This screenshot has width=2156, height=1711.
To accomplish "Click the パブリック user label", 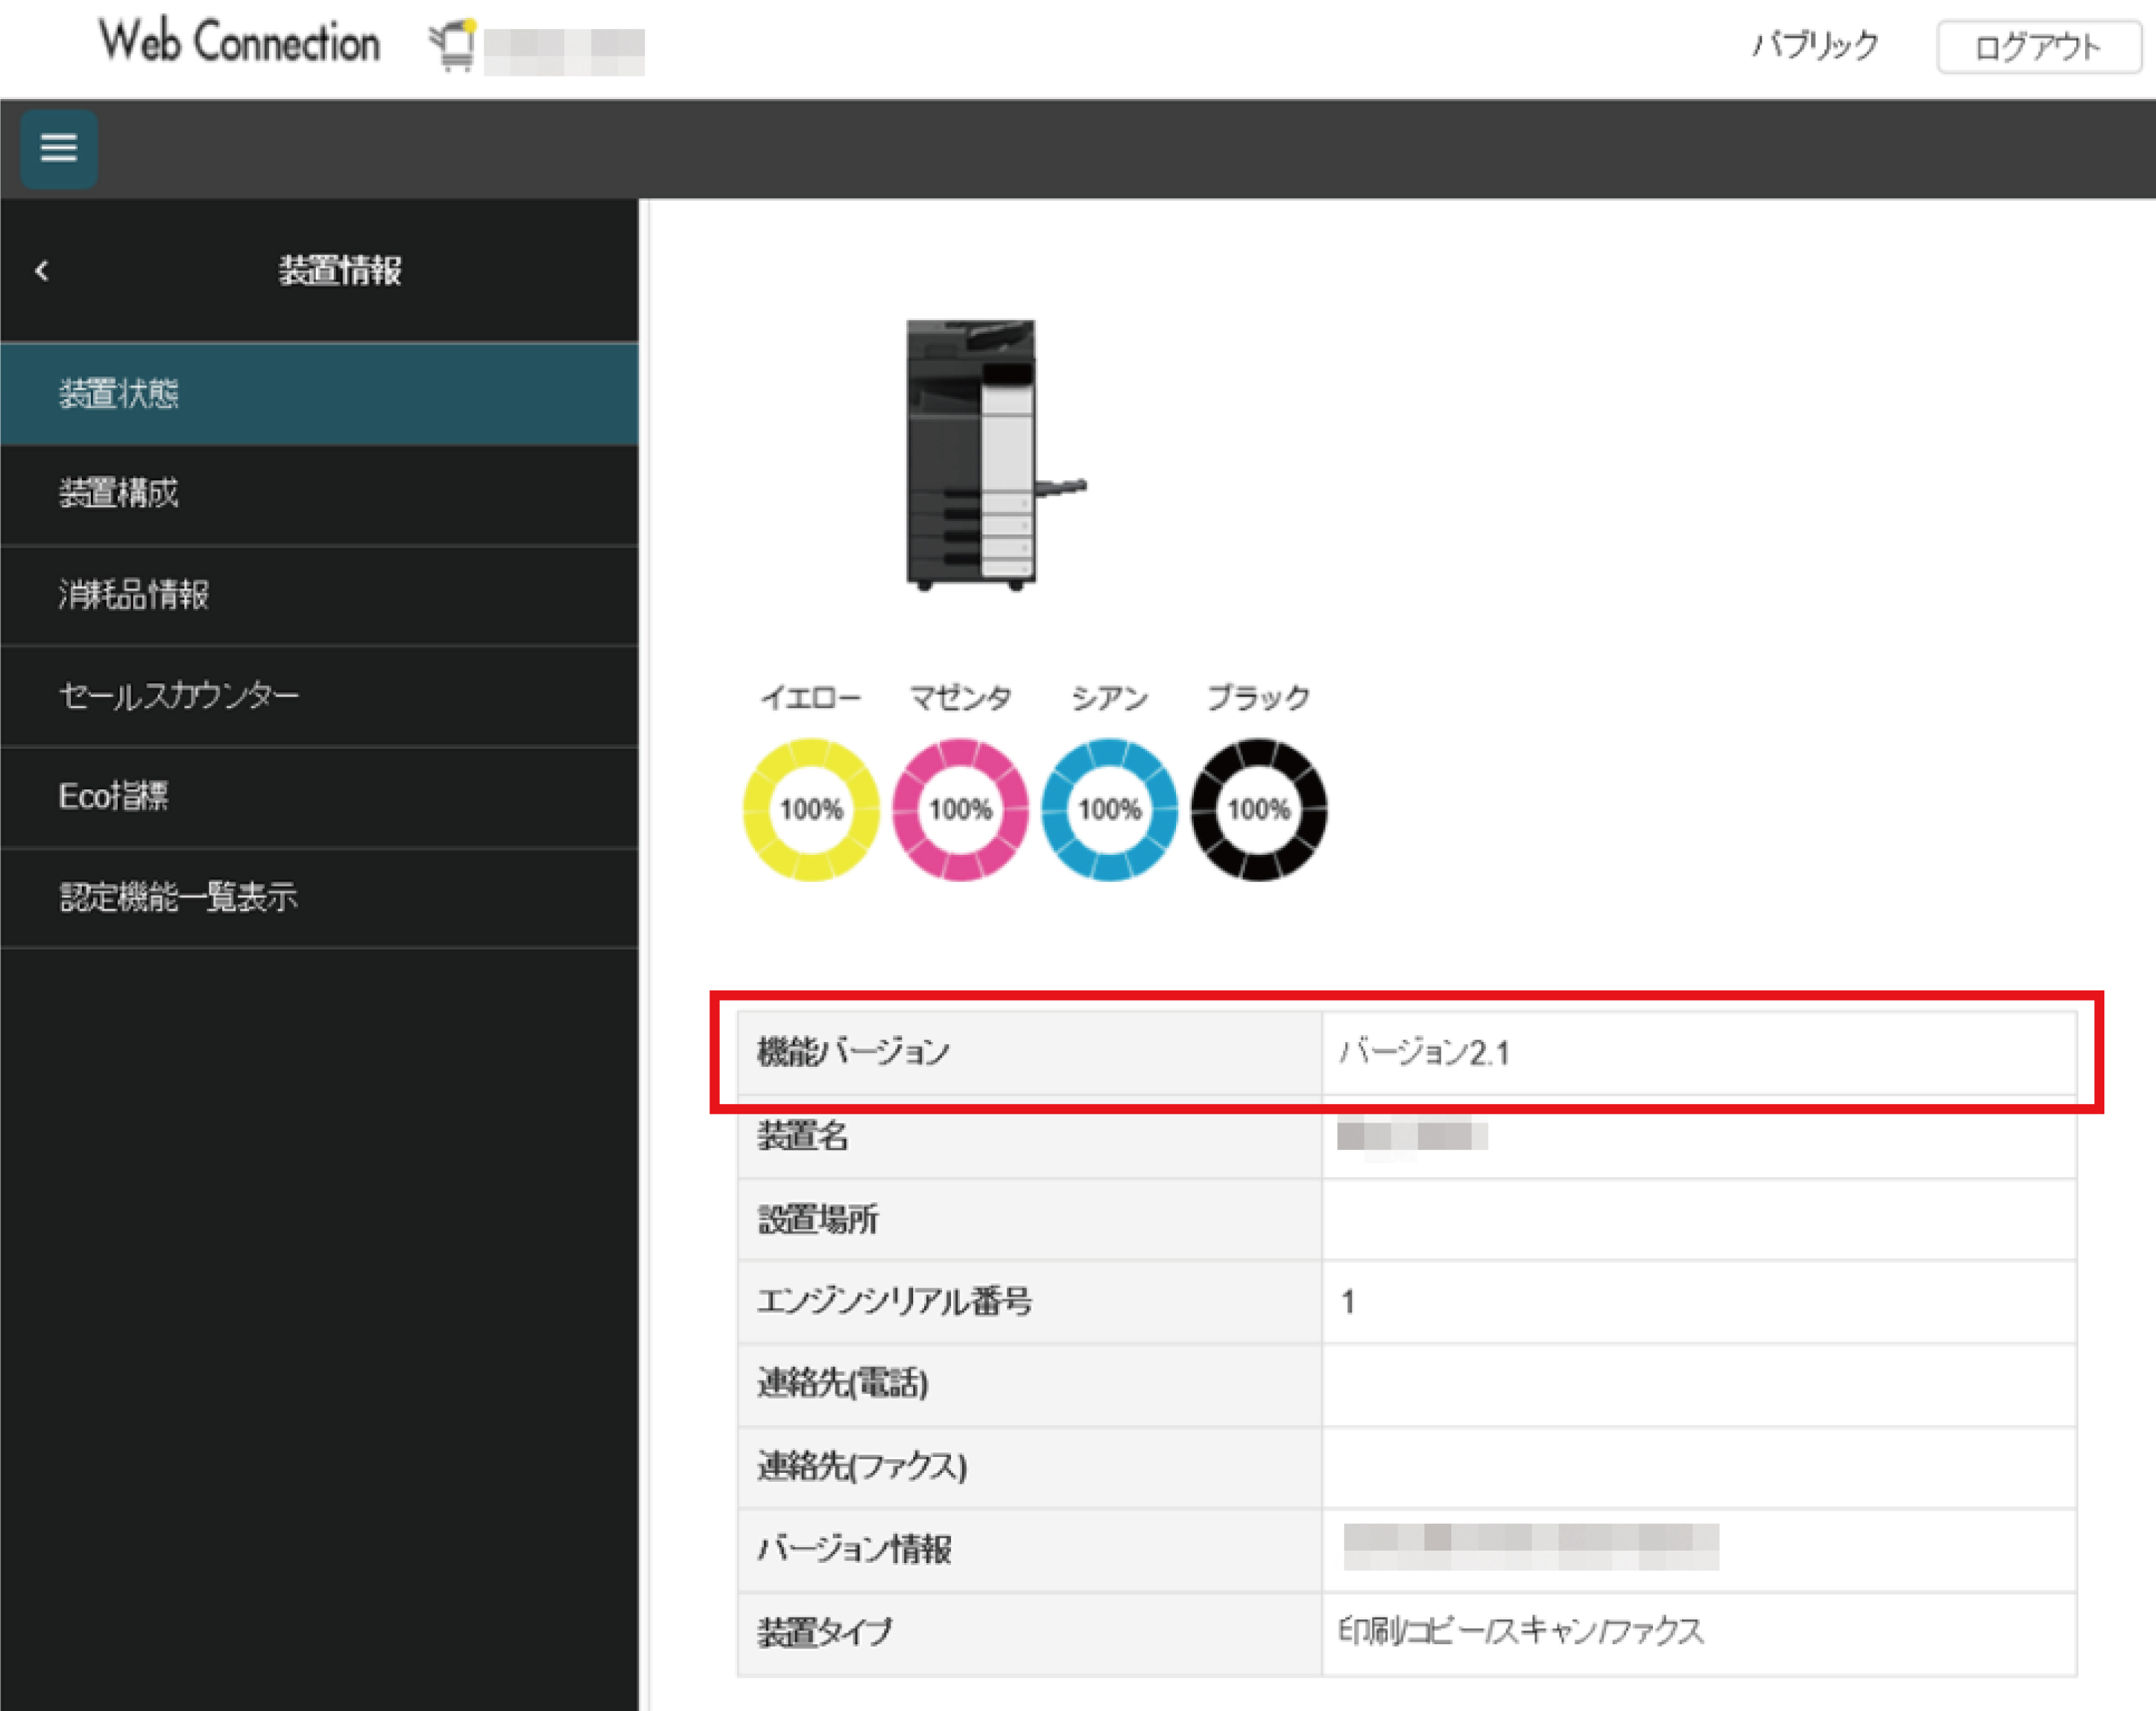I will tap(1815, 45).
